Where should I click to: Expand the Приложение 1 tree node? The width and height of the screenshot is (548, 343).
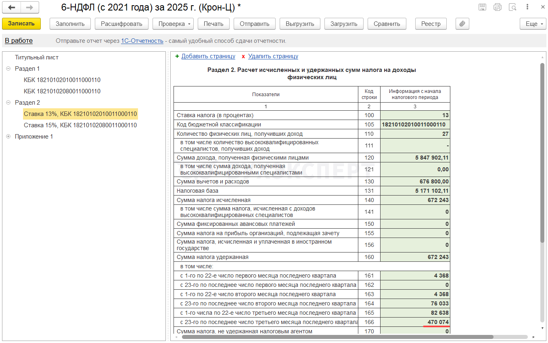(8, 137)
